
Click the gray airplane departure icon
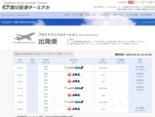click(x=24, y=38)
